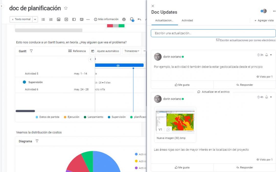The height and width of the screenshot is (172, 276).
Task: Open the Texto normal style dropdown
Action: coord(35,19)
